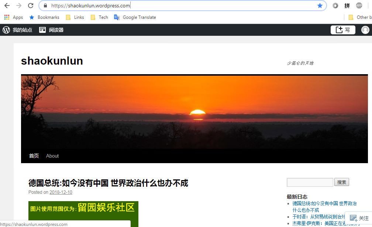Viewport: 372px width, 227px height.
Task: Open the About menu item
Action: point(52,156)
